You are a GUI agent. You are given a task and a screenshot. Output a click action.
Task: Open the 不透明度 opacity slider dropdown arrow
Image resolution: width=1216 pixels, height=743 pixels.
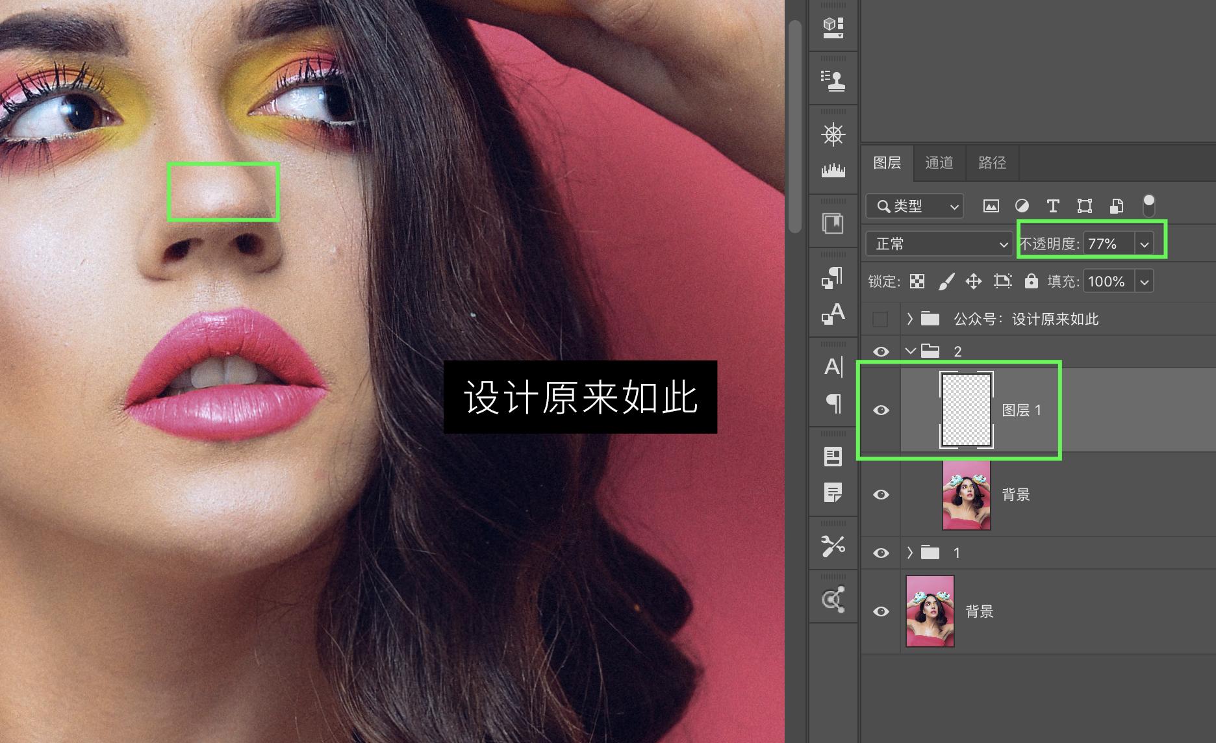coord(1144,244)
